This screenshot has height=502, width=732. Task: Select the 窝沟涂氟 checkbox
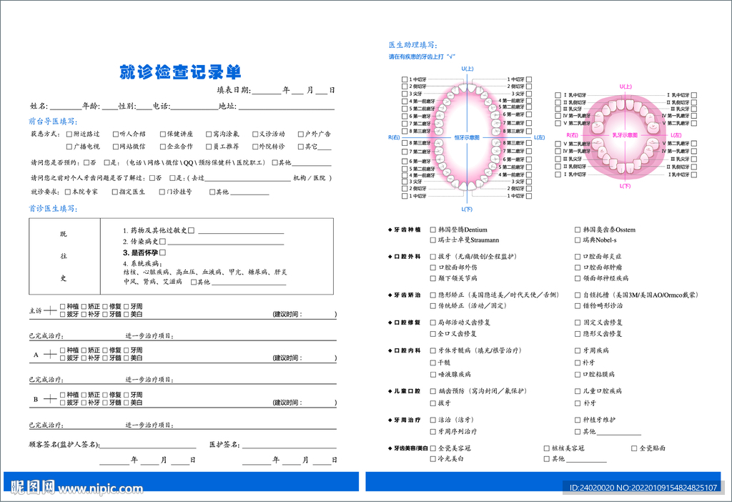[209, 134]
